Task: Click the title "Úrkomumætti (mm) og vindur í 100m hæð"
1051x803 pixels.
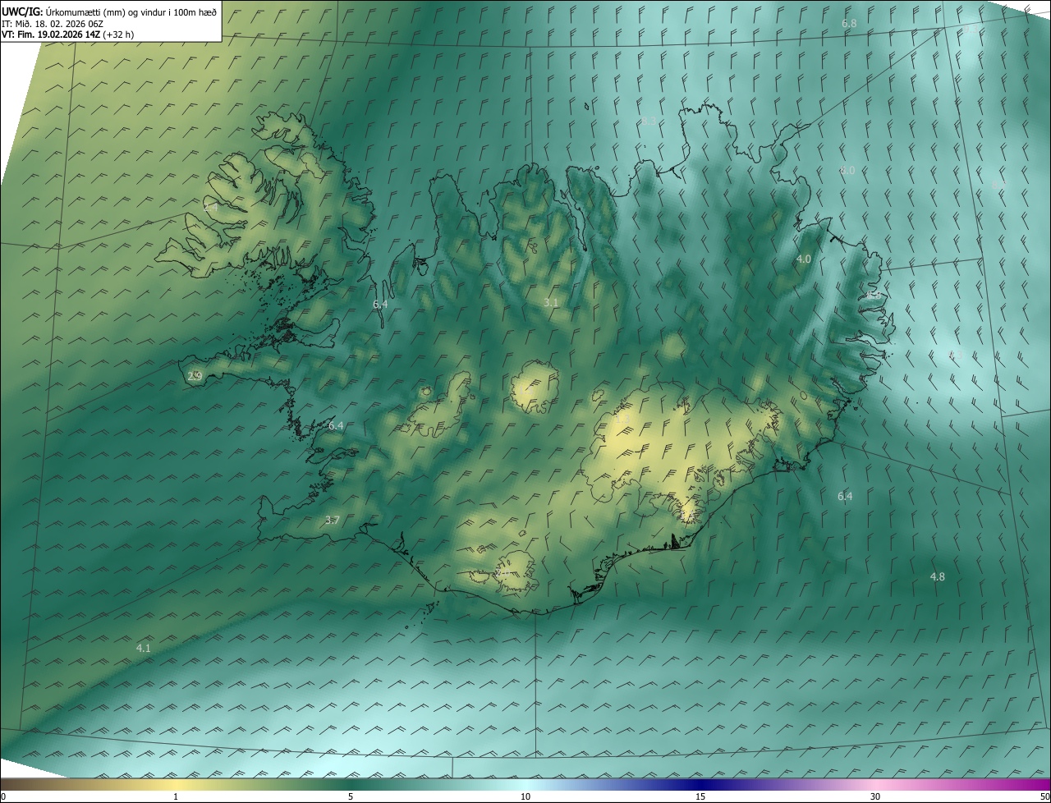Action: 131,12
